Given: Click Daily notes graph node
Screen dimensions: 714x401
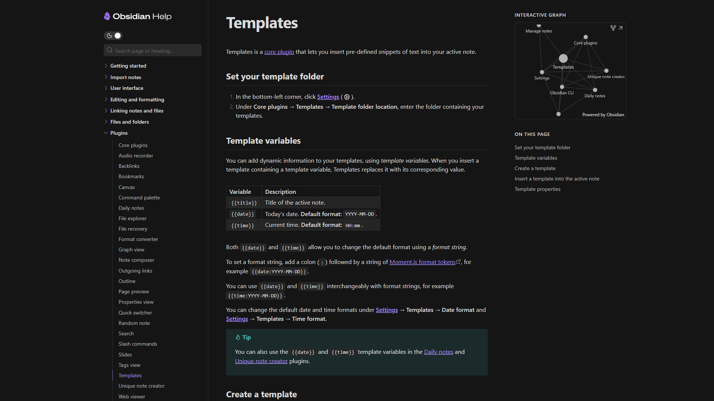Looking at the screenshot, I should (595, 90).
